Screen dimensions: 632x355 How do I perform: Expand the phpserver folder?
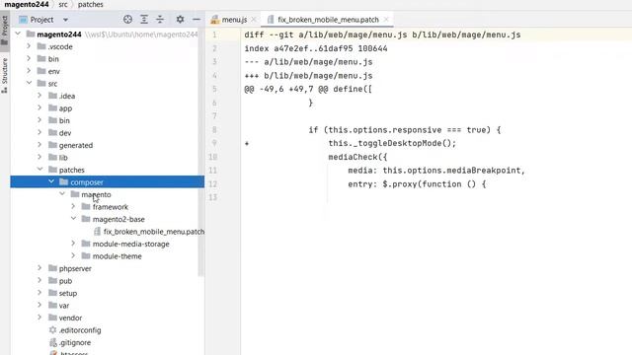39,268
